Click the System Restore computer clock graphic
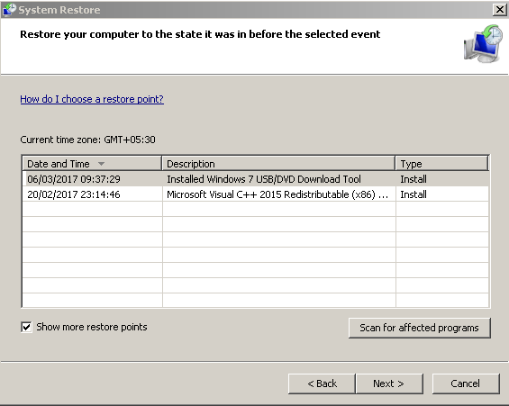 pyautogui.click(x=483, y=43)
